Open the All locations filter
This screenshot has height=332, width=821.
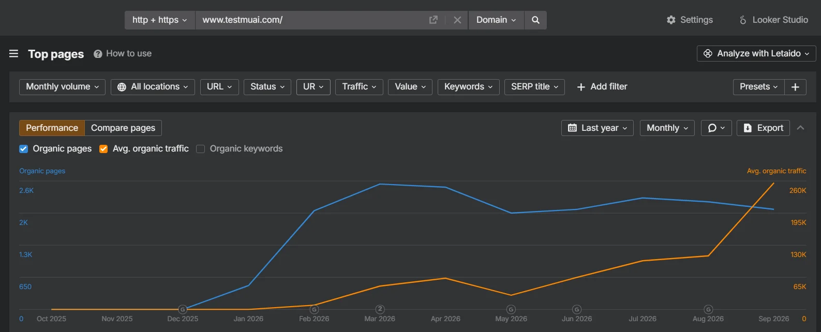pyautogui.click(x=153, y=87)
